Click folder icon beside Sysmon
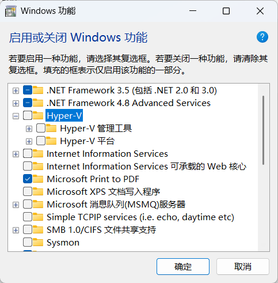This screenshot has width=278, height=283. (x=38, y=242)
